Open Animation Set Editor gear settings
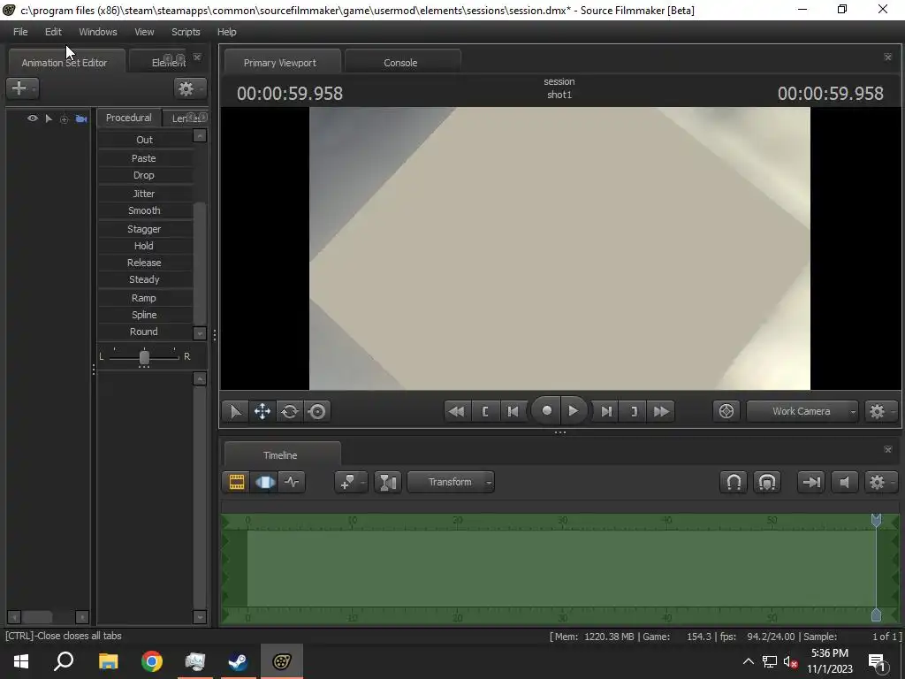This screenshot has width=905, height=679. point(189,88)
